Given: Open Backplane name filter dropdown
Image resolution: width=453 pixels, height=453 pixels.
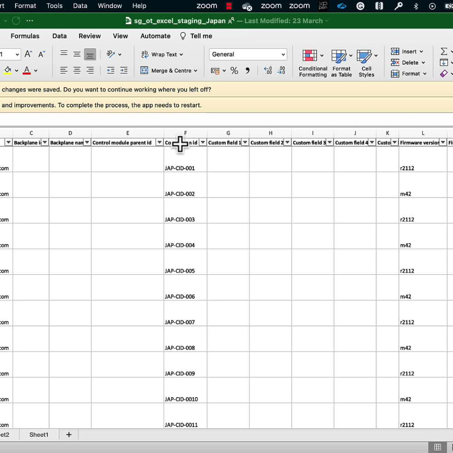Looking at the screenshot, I should 87,142.
